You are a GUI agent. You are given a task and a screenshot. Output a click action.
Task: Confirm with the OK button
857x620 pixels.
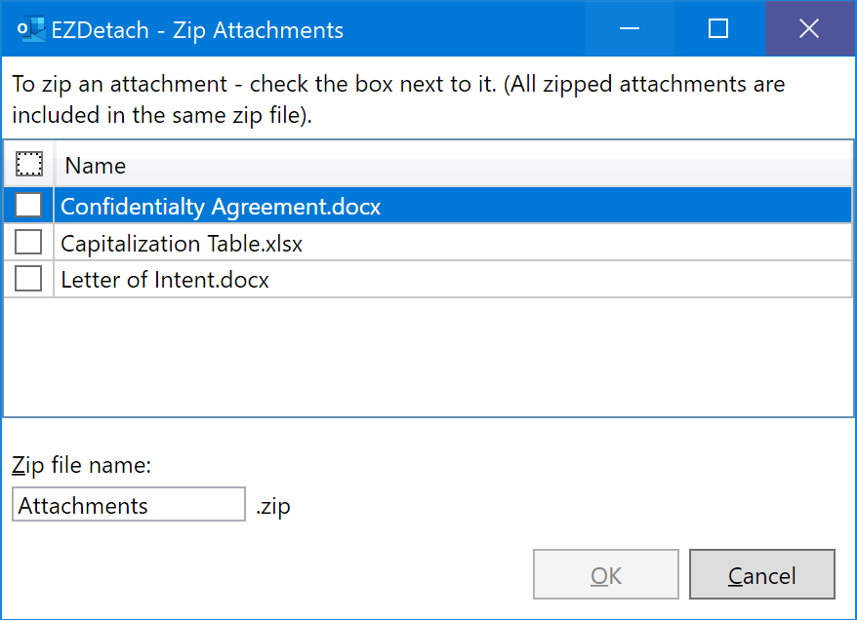tap(606, 574)
